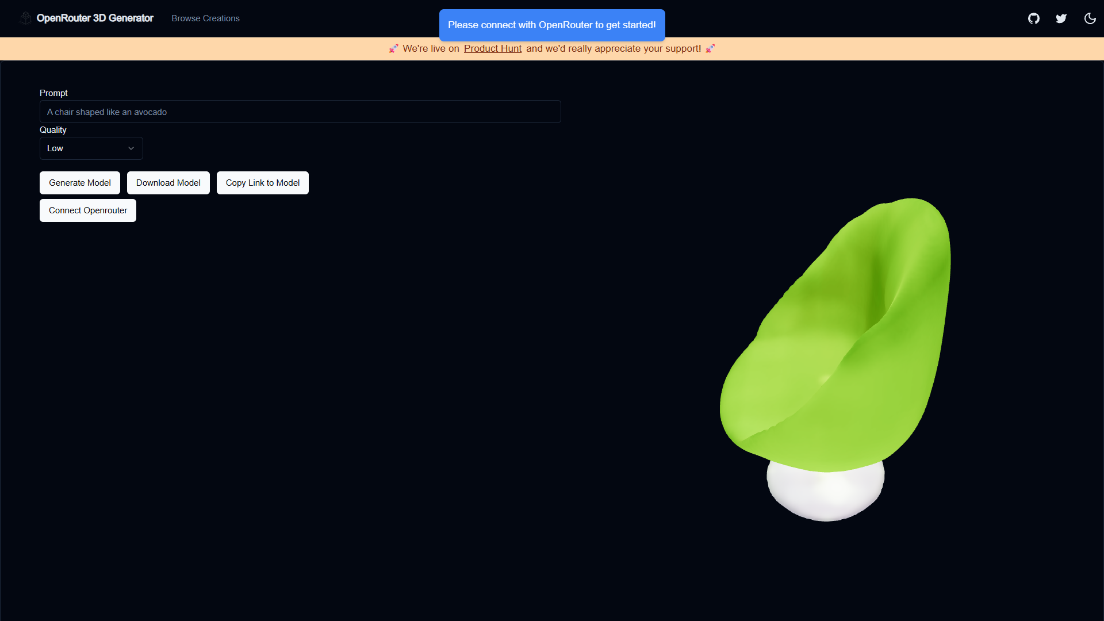
Task: Click the rocket emoji before We're live
Action: pos(393,49)
